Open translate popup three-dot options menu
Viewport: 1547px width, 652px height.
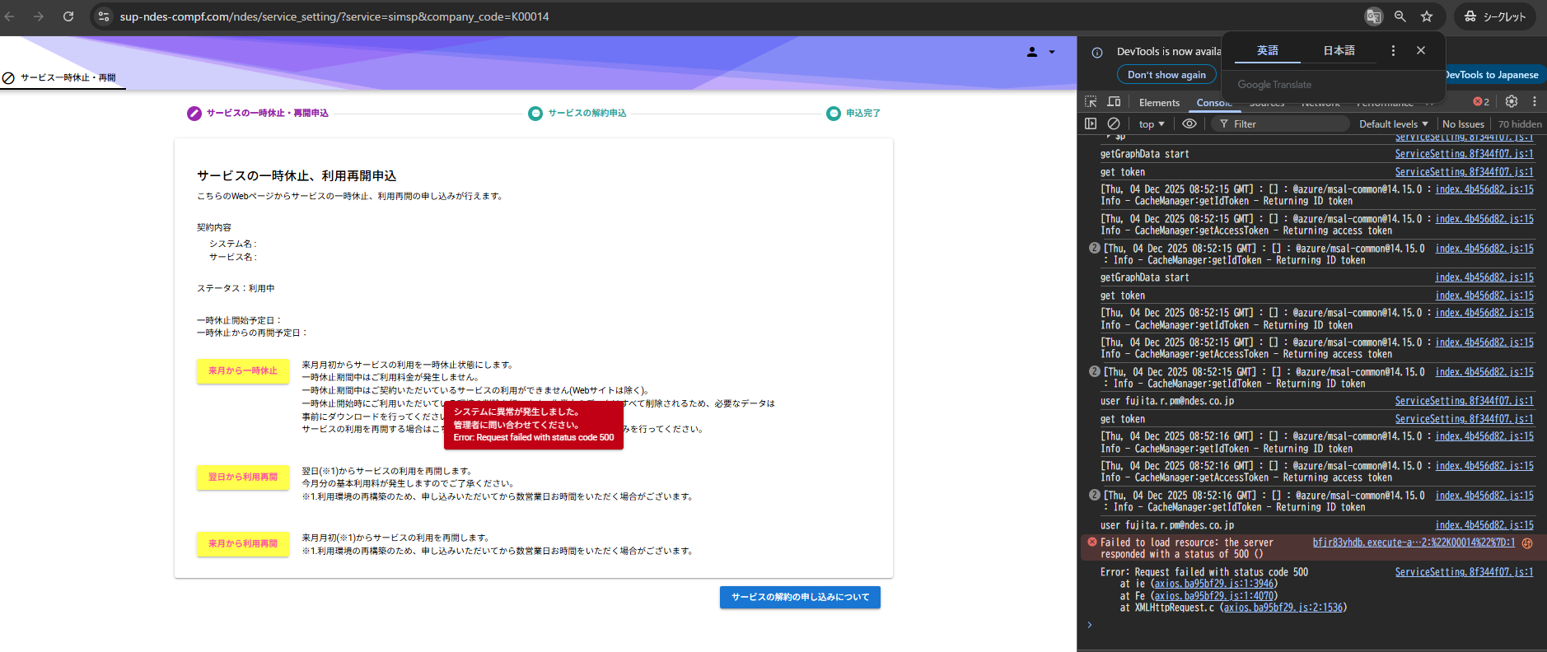(x=1393, y=51)
